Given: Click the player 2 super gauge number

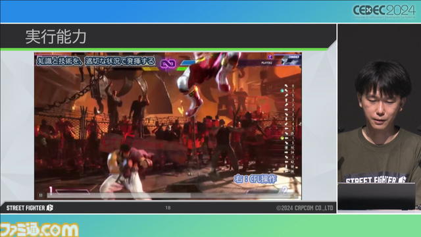Looking at the screenshot, I should tap(285, 190).
